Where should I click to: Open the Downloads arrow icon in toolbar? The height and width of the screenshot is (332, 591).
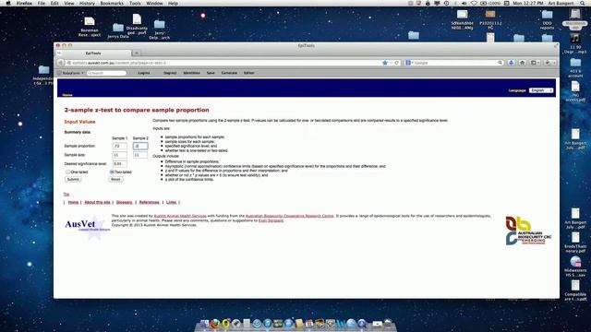pos(511,63)
